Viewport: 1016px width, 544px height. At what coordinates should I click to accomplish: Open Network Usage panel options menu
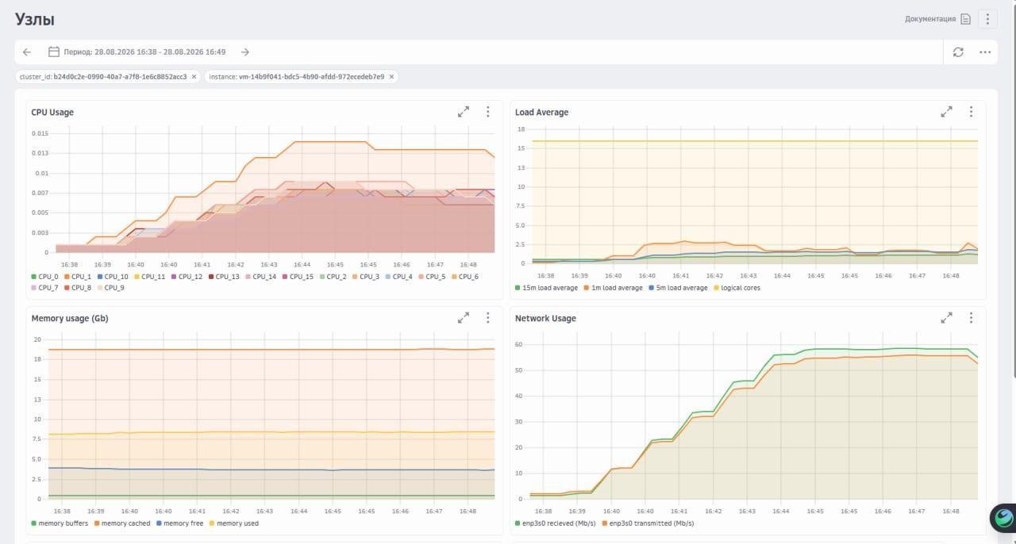coord(971,318)
